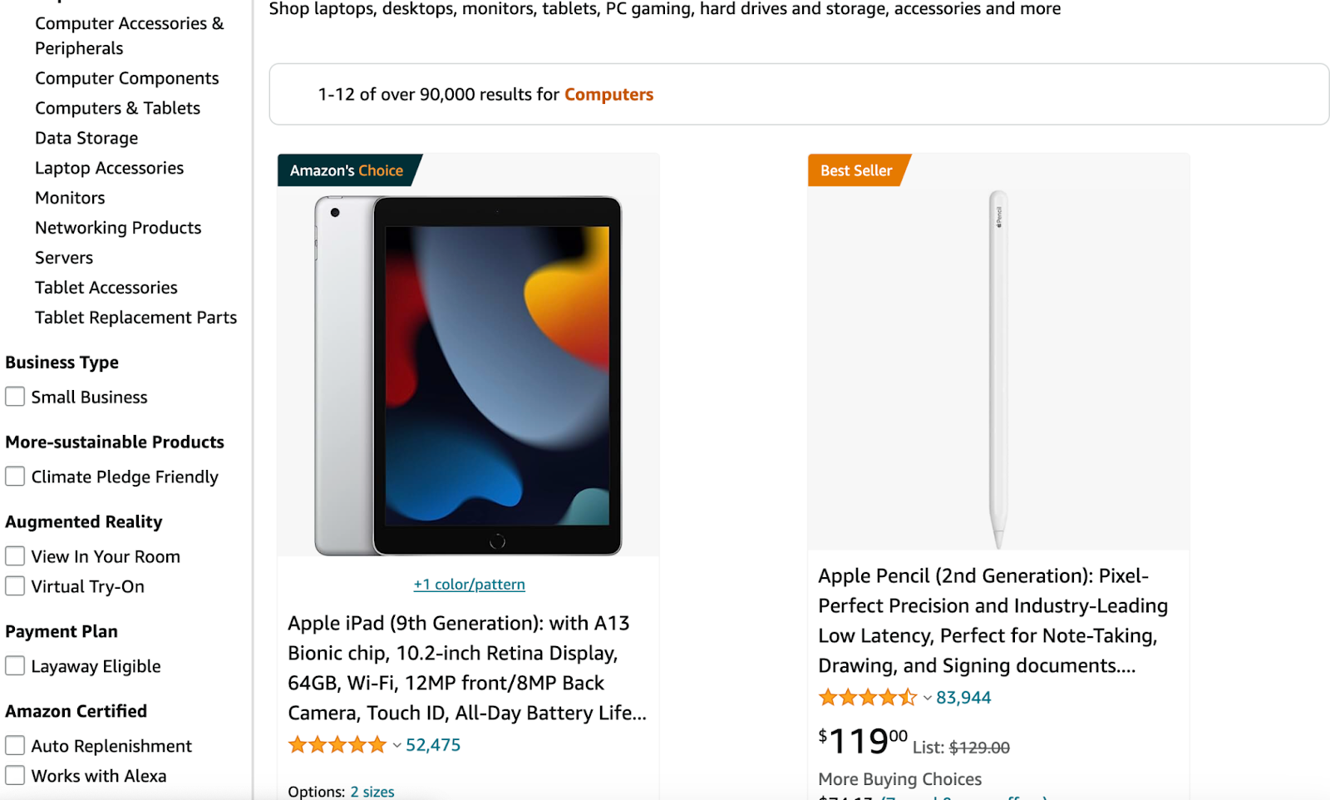Viewport: 1330px width, 800px height.
Task: Open the Apple Pencil 83,944 ratings breakdown
Action: tap(964, 697)
